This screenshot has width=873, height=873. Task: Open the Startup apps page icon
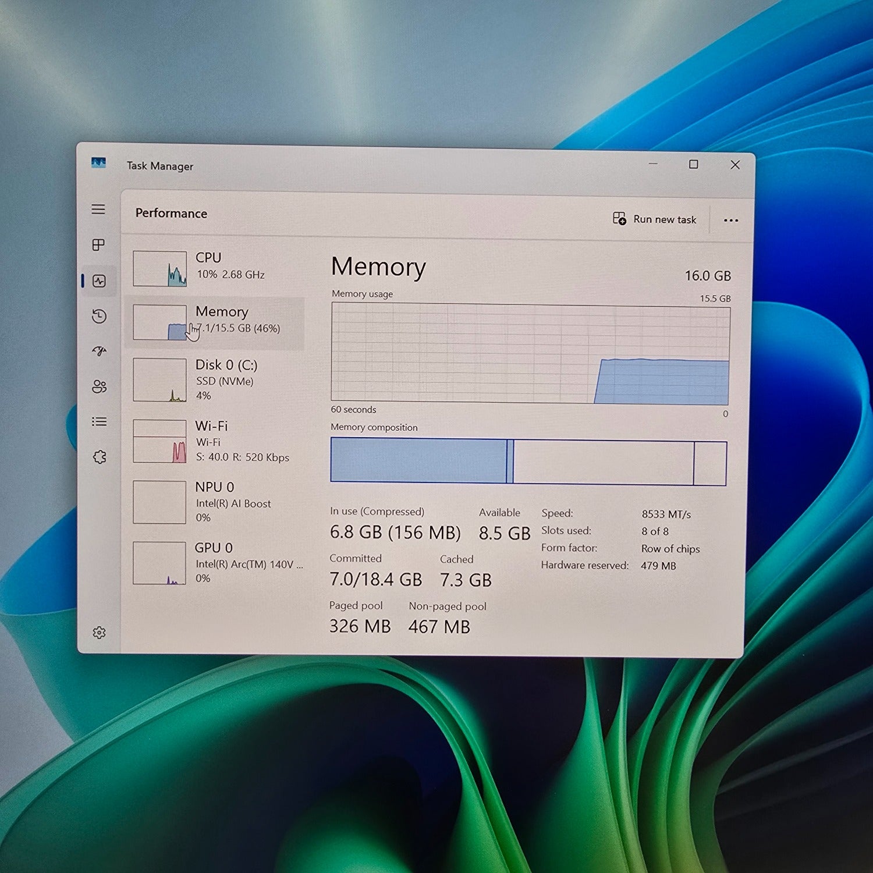99,351
